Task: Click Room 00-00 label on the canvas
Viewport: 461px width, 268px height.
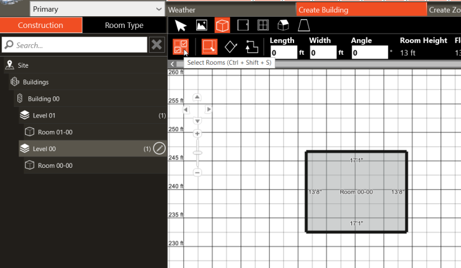Action: [356, 192]
